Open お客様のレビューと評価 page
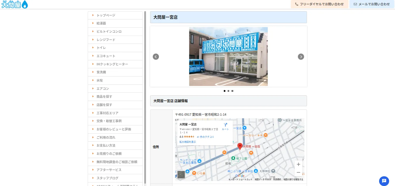 tap(115, 129)
